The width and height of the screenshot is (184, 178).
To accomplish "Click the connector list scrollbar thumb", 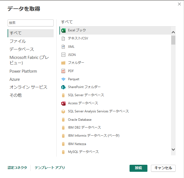I will [x=173, y=40].
